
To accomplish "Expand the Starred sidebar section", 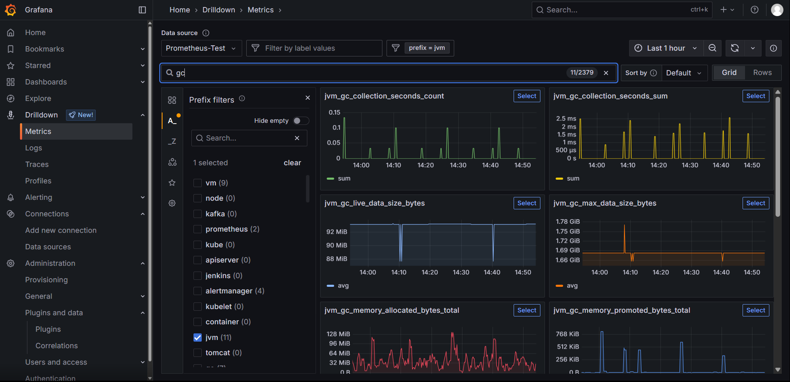I will pyautogui.click(x=143, y=66).
